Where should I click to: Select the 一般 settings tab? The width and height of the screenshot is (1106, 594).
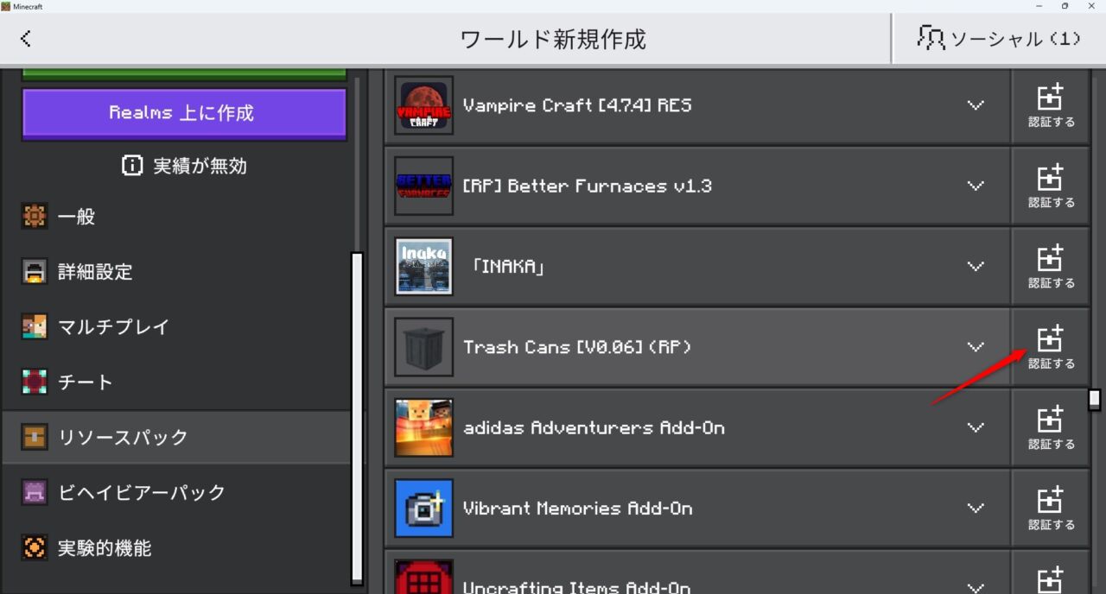176,217
